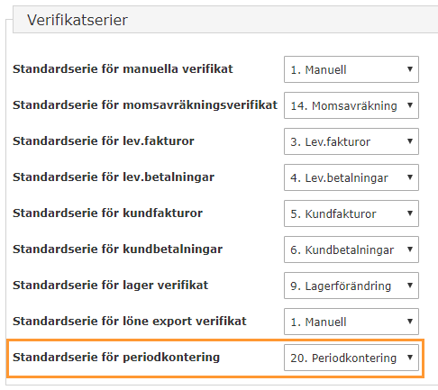This screenshot has height=390, width=438.
Task: Click arrow next to 9. Lagerförändring
Action: click(410, 286)
